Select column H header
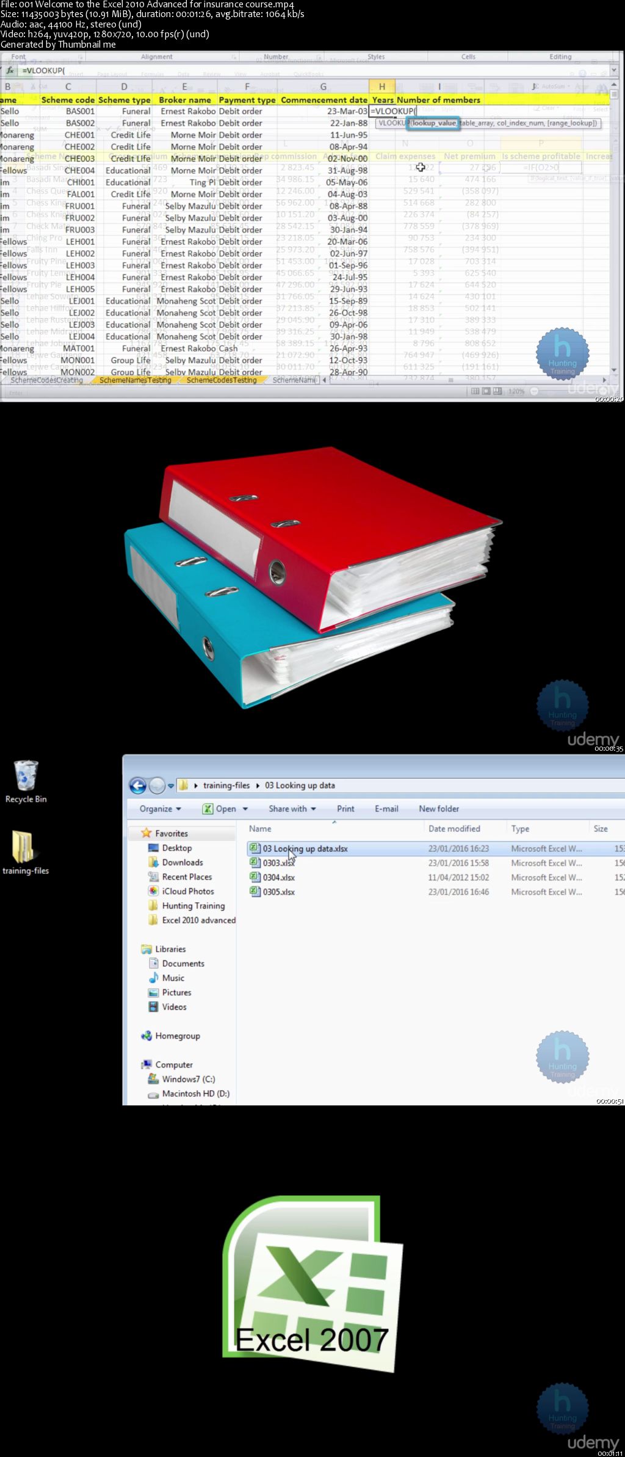Image resolution: width=625 pixels, height=1457 pixels. 382,87
